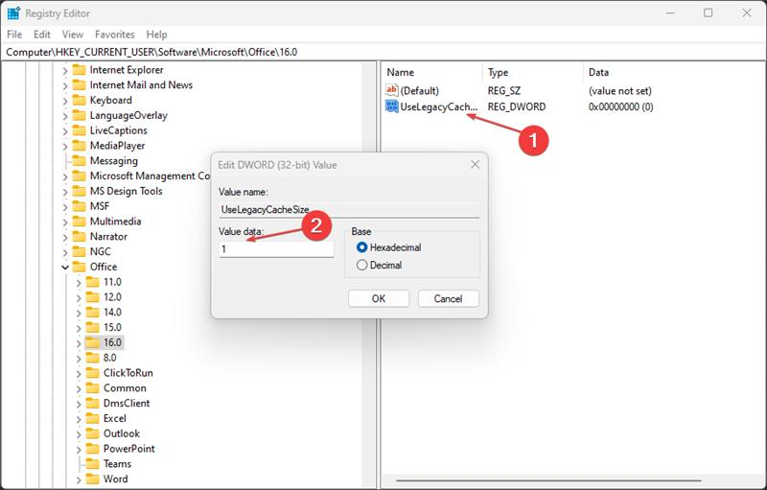This screenshot has height=490, width=767.
Task: Select the Common key label
Action: pyautogui.click(x=125, y=388)
